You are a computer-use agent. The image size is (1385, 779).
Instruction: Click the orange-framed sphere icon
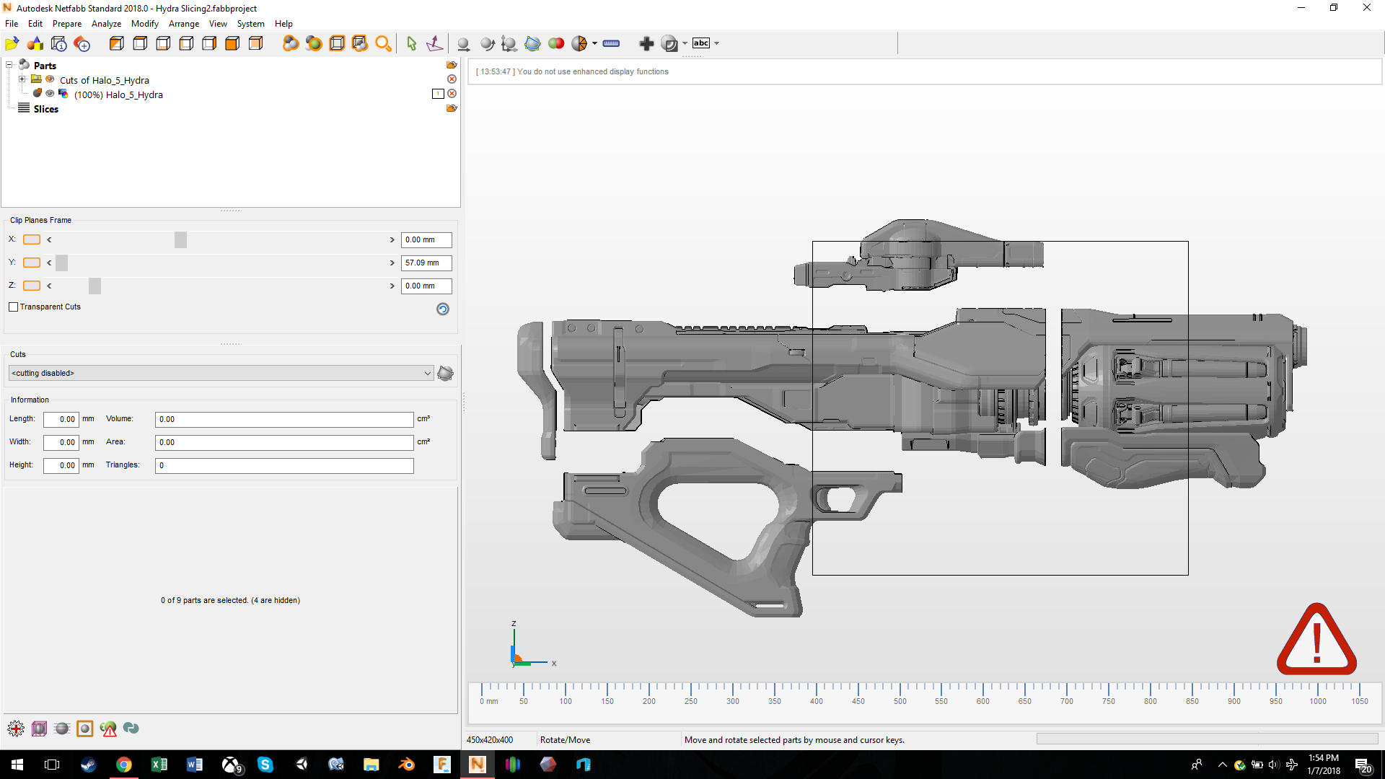(x=85, y=729)
